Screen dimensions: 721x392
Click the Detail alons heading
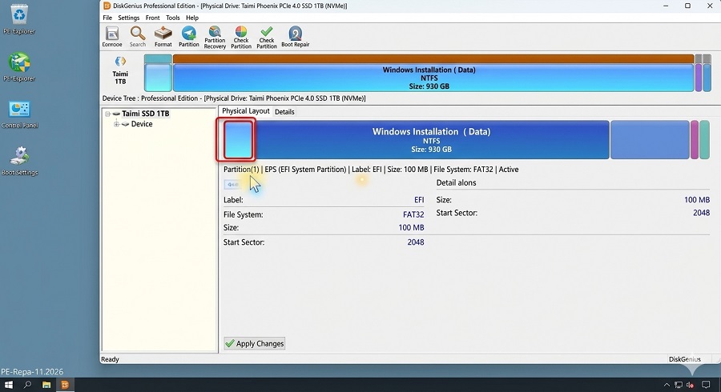tap(456, 182)
